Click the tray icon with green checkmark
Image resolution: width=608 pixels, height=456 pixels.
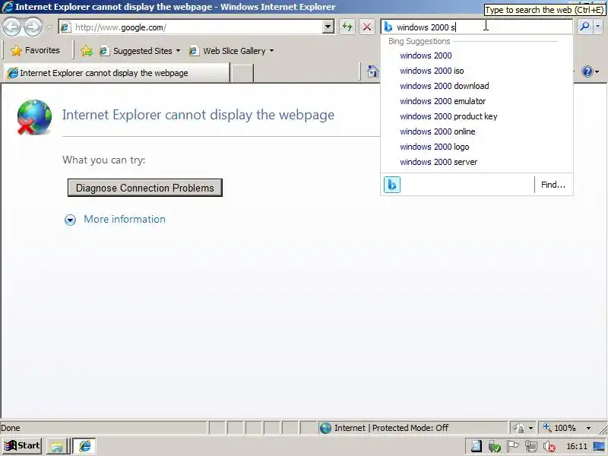click(x=494, y=446)
